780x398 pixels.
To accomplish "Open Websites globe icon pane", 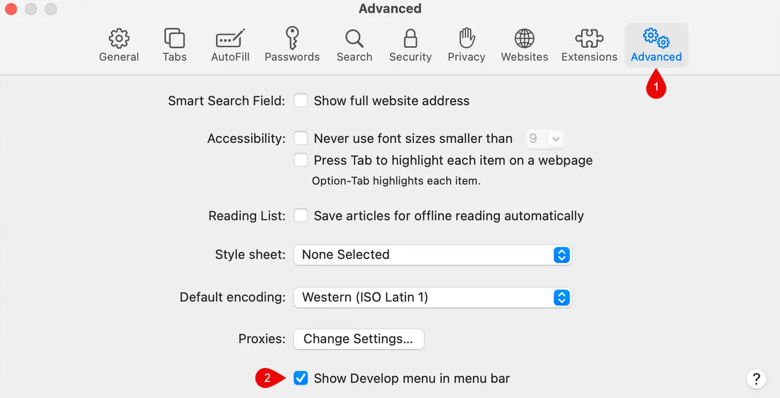I will (x=524, y=46).
